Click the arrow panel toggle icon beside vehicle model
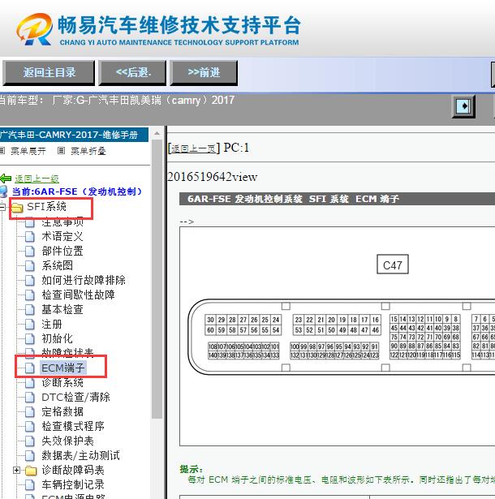This screenshot has height=499, width=495. pyautogui.click(x=464, y=106)
